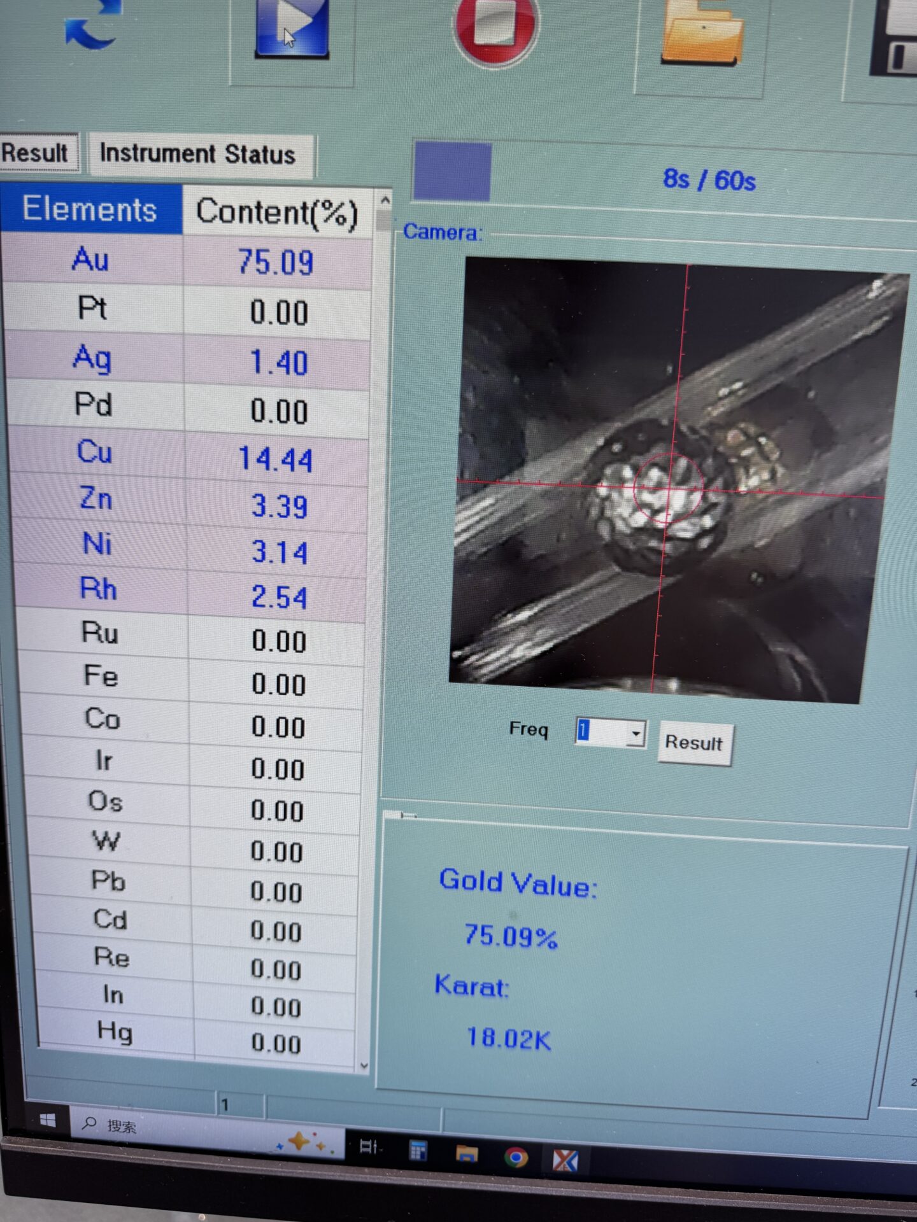917x1222 pixels.
Task: Launch Chrome from the taskbar
Action: pyautogui.click(x=516, y=1156)
